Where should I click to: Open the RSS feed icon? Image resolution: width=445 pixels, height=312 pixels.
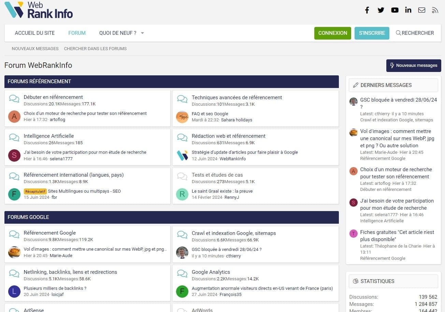435,10
